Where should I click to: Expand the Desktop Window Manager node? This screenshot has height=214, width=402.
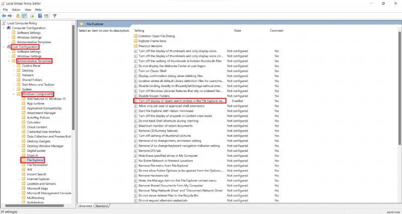19,146
